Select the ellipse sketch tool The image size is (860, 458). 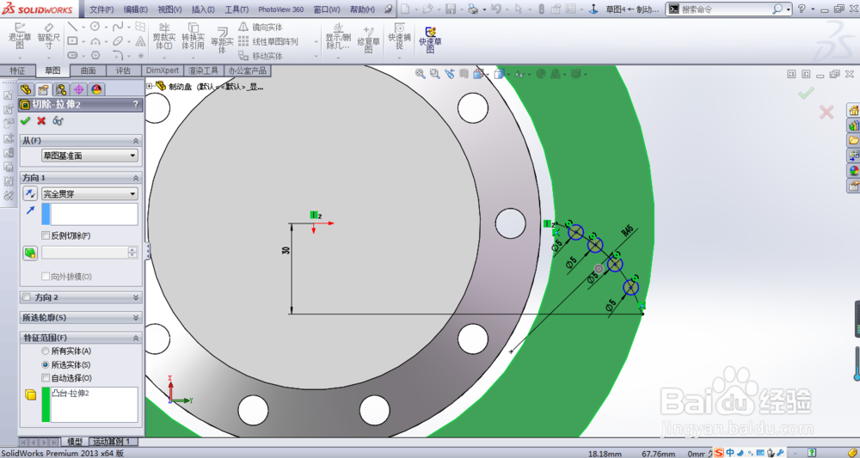point(118,41)
